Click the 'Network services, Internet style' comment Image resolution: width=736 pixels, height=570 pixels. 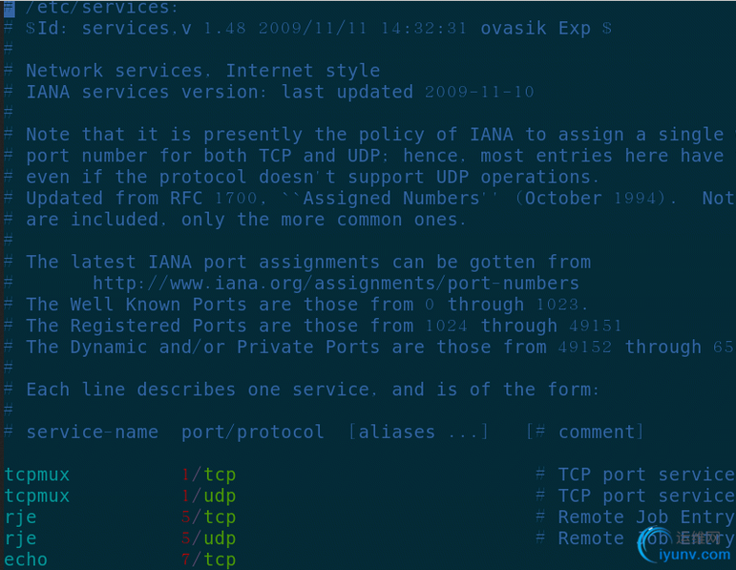pyautogui.click(x=202, y=71)
